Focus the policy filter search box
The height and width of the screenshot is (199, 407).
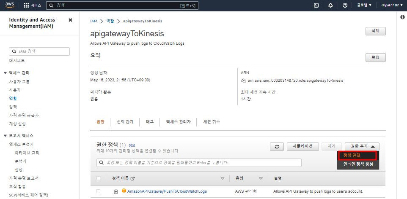pyautogui.click(x=199, y=163)
